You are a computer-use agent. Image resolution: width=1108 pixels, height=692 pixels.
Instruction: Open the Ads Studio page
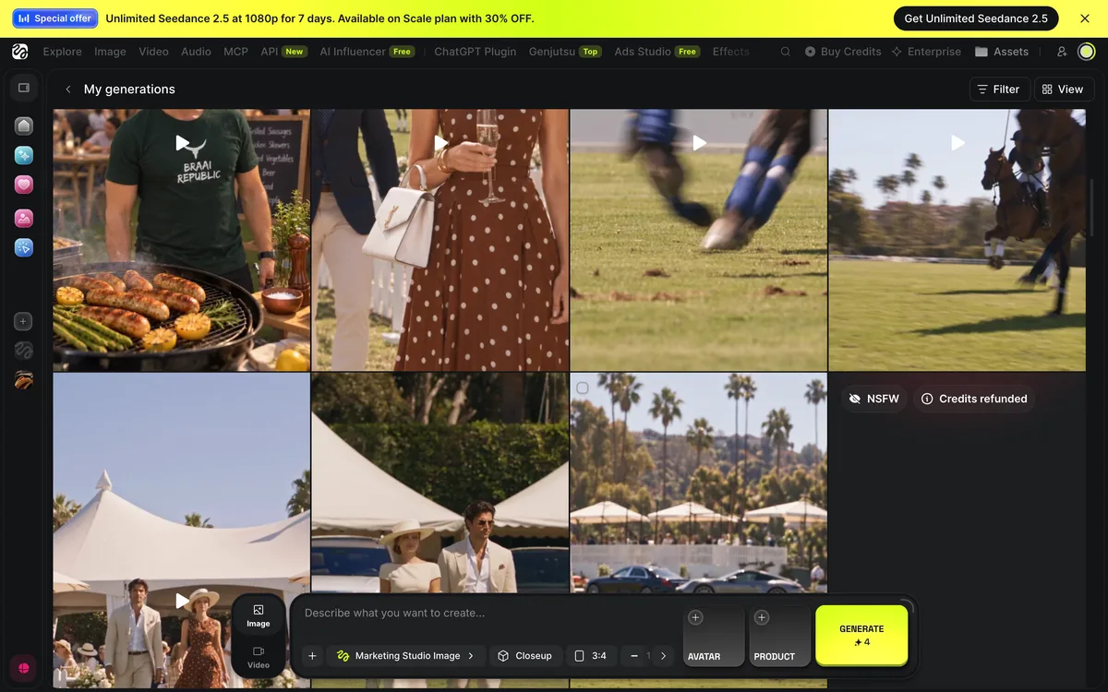point(657,52)
